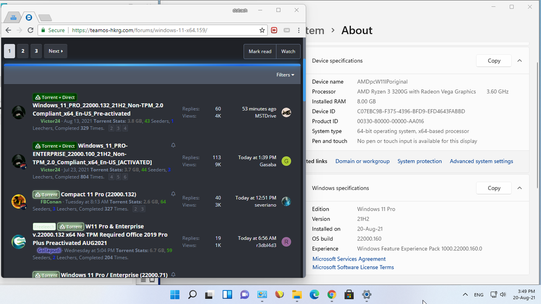The image size is (541, 304).
Task: Open Advanced system settings link
Action: click(x=481, y=161)
